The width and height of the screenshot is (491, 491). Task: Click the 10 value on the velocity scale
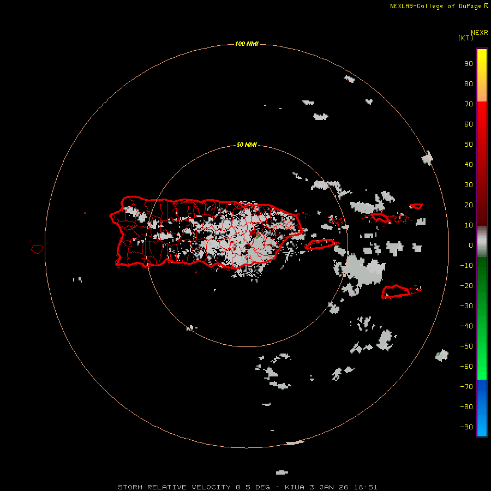coord(469,225)
